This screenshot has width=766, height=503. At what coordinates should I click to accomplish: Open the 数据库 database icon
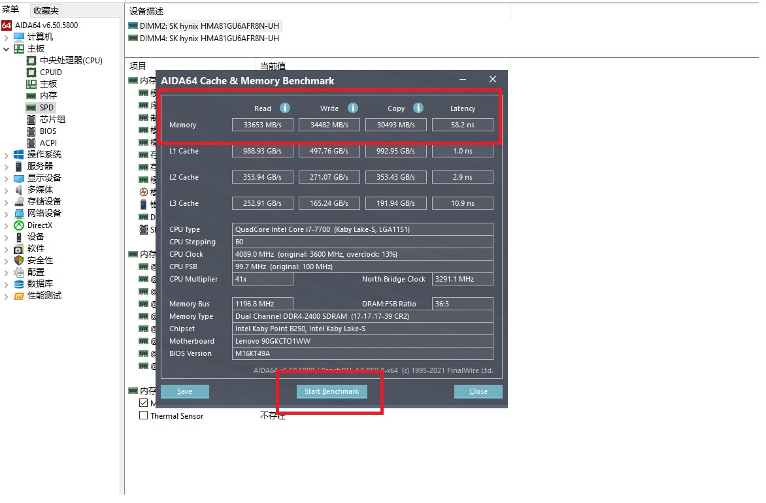click(x=19, y=284)
